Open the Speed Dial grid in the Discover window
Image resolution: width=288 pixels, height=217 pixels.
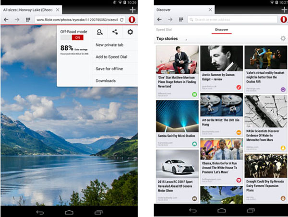181,20
